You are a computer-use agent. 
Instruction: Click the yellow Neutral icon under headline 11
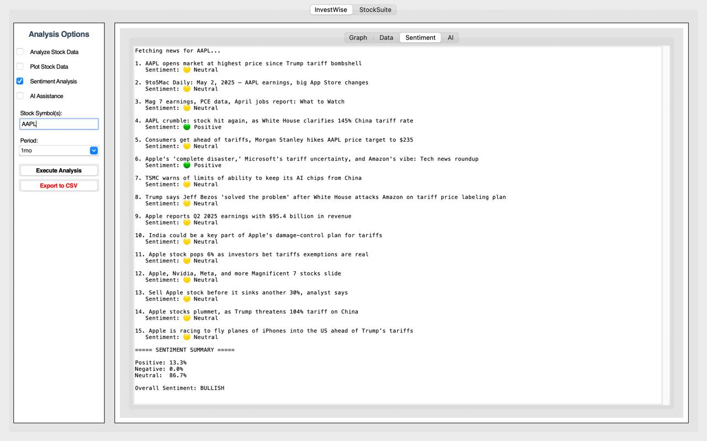(187, 261)
